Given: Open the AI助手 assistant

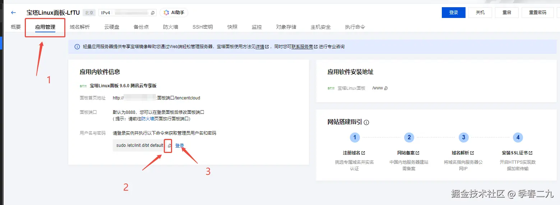Looking at the screenshot, I should tap(174, 13).
